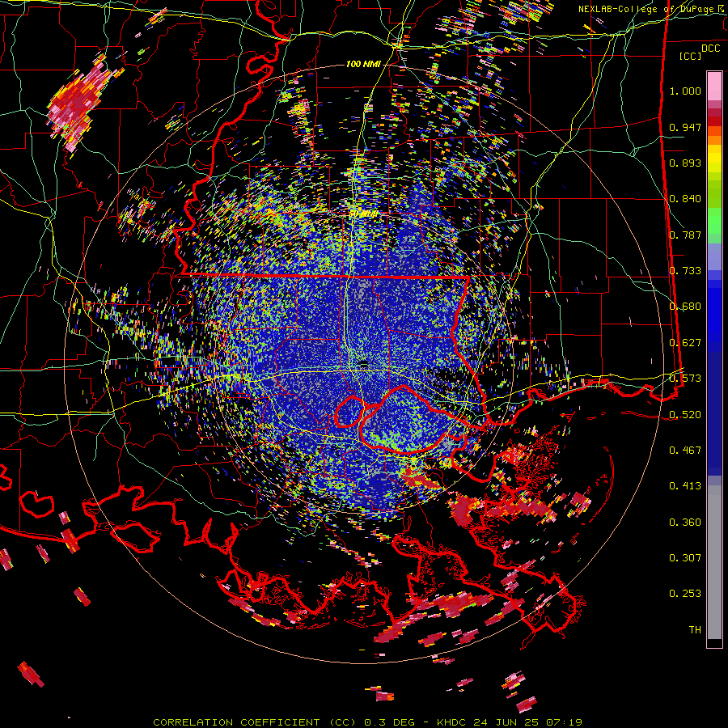Click the 50 NMI range ring label
728x728 pixels.
[363, 214]
